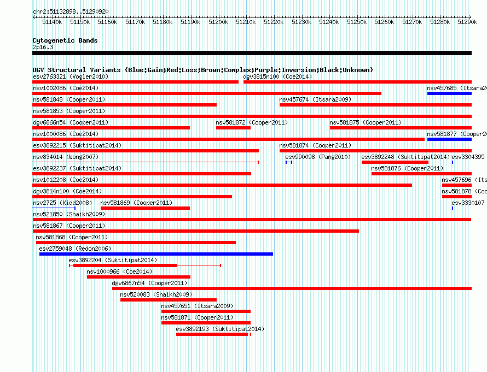Screen dimensions: 487x372
Task: Open esv3892237 (Suktitipat2014) label
Action: [x=77, y=168]
